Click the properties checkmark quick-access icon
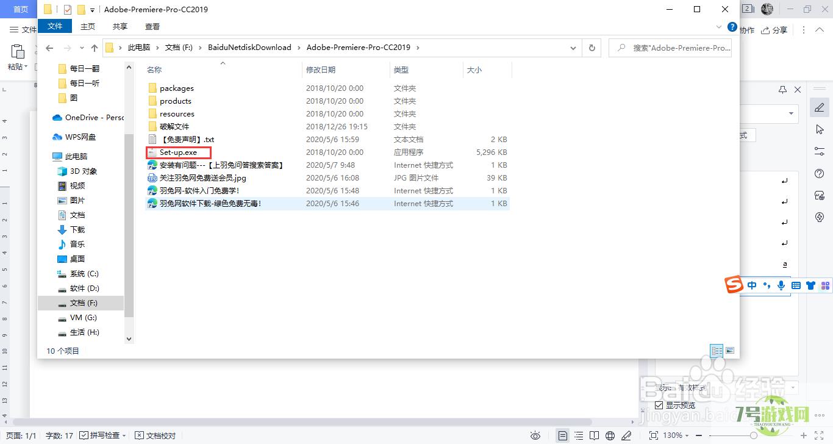Image resolution: width=833 pixels, height=444 pixels. click(x=67, y=10)
